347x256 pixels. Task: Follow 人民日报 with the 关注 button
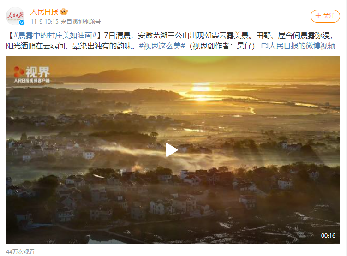[325, 16]
